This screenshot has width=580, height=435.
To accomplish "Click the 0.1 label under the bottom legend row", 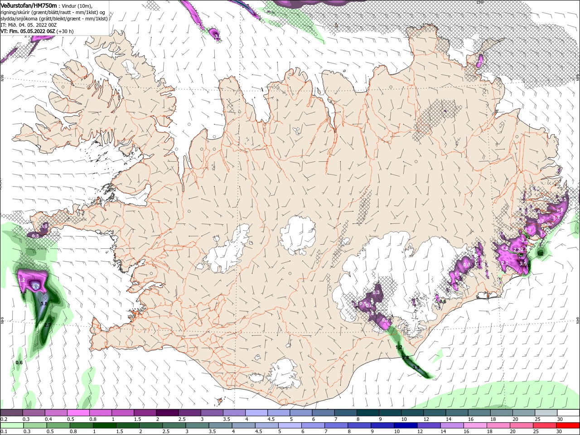I will (4, 432).
